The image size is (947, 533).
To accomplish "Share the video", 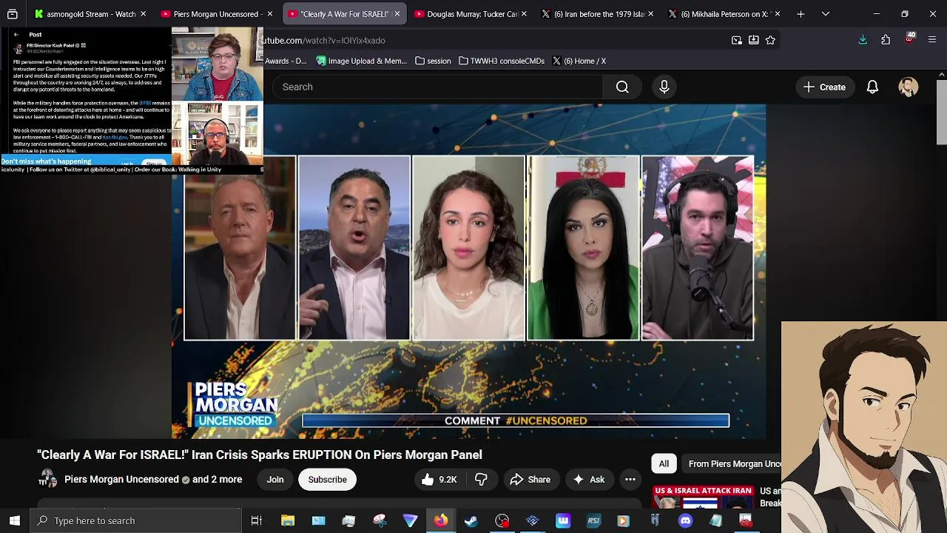I will pyautogui.click(x=530, y=479).
